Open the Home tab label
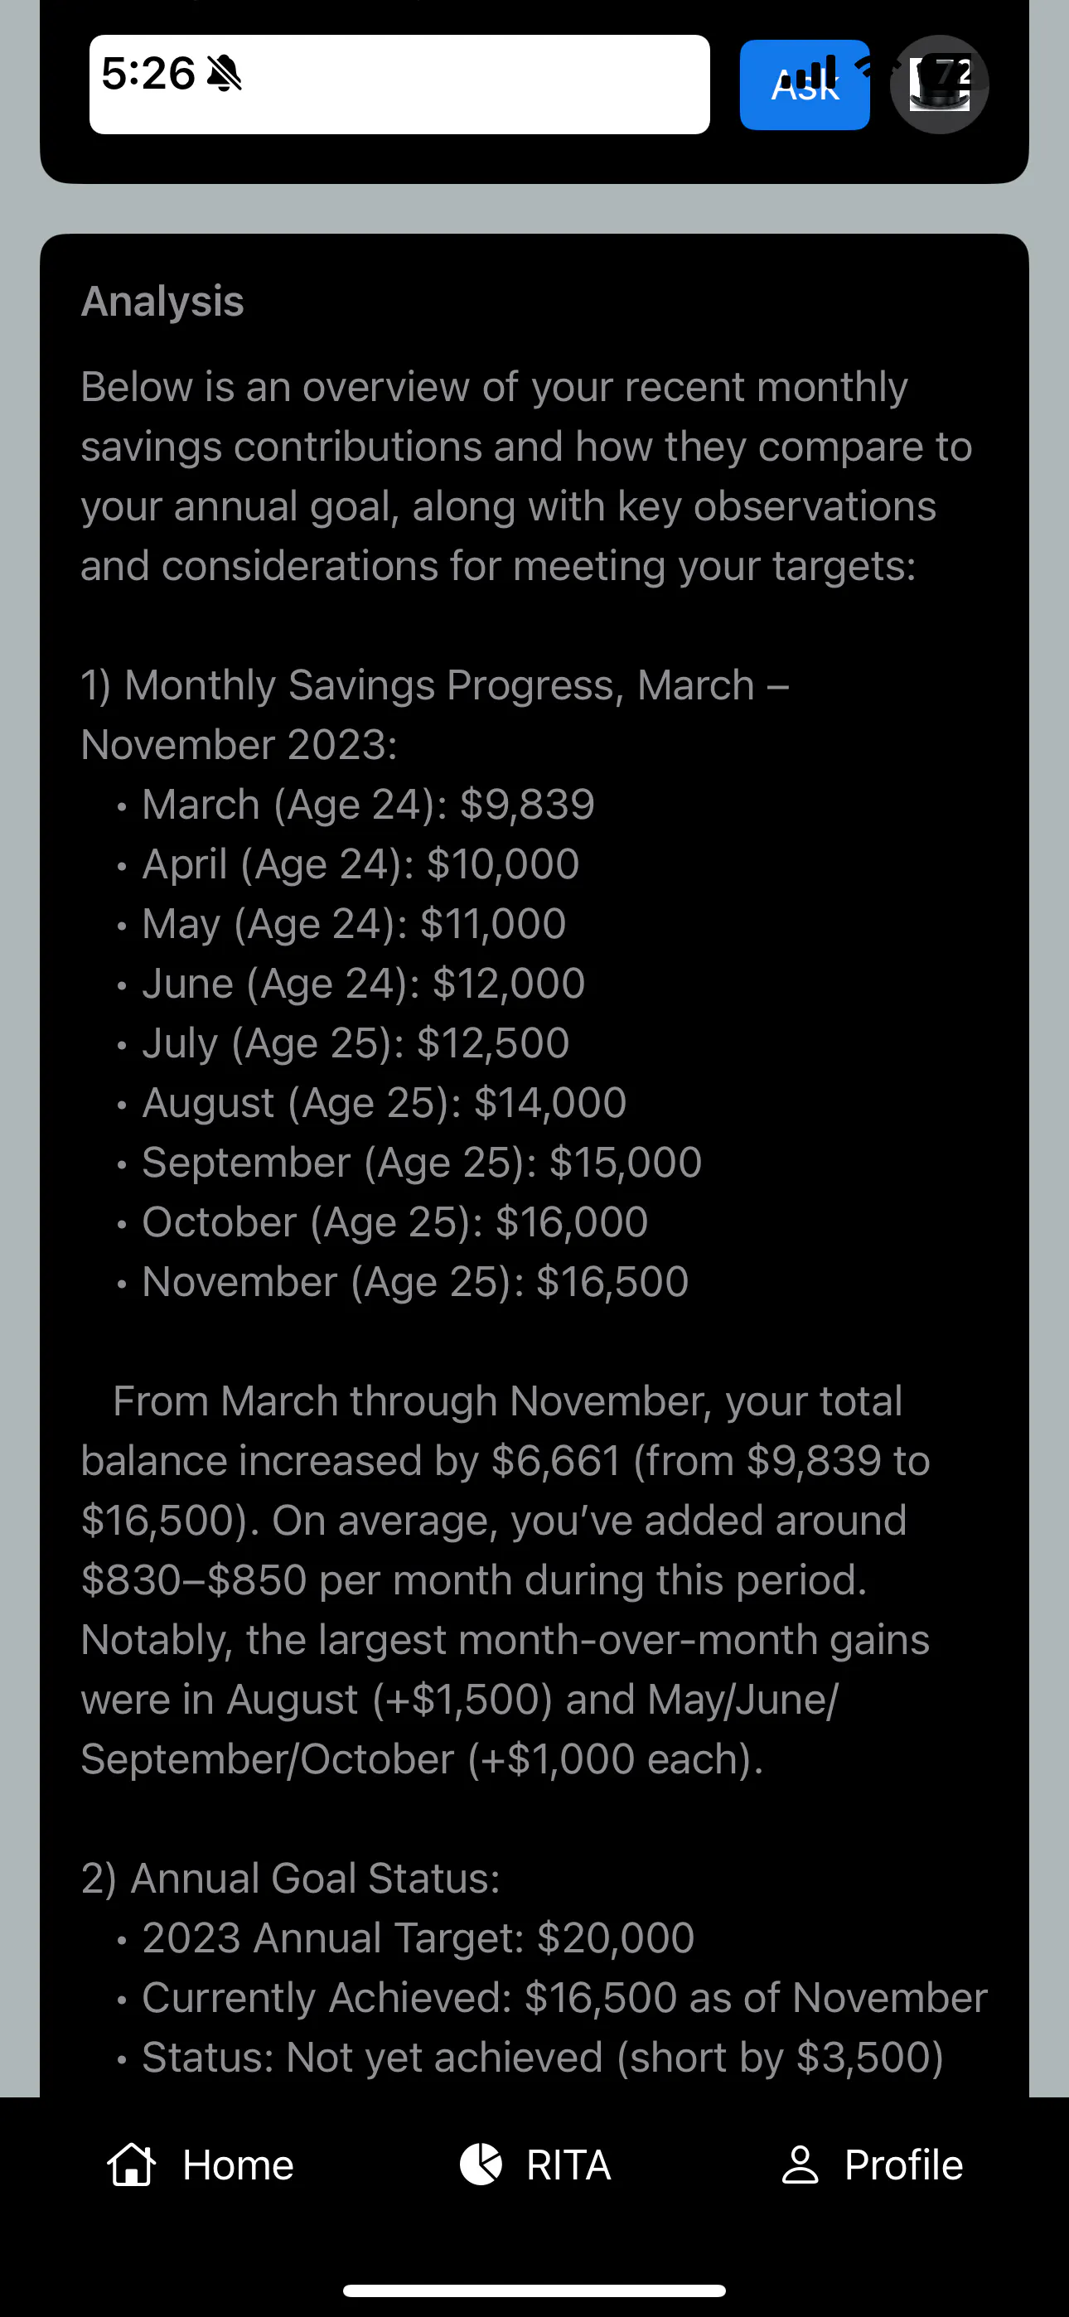 pyautogui.click(x=239, y=2165)
